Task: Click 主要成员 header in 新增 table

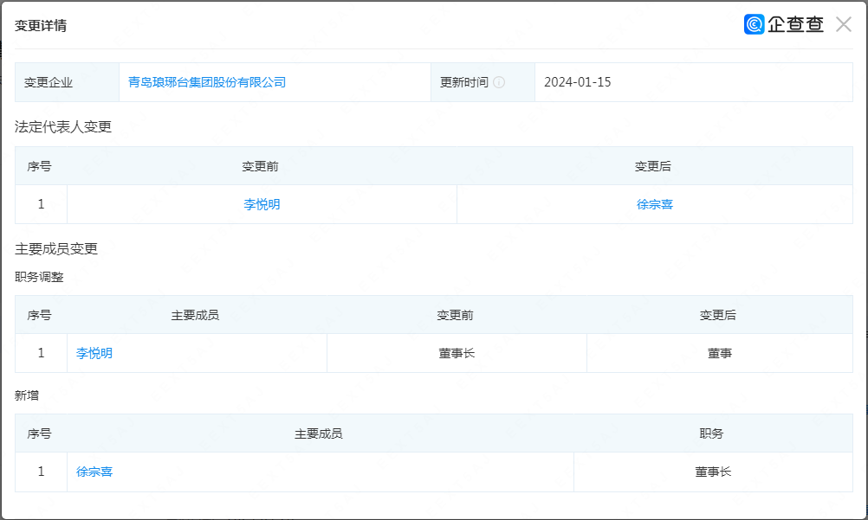Action: [x=318, y=433]
